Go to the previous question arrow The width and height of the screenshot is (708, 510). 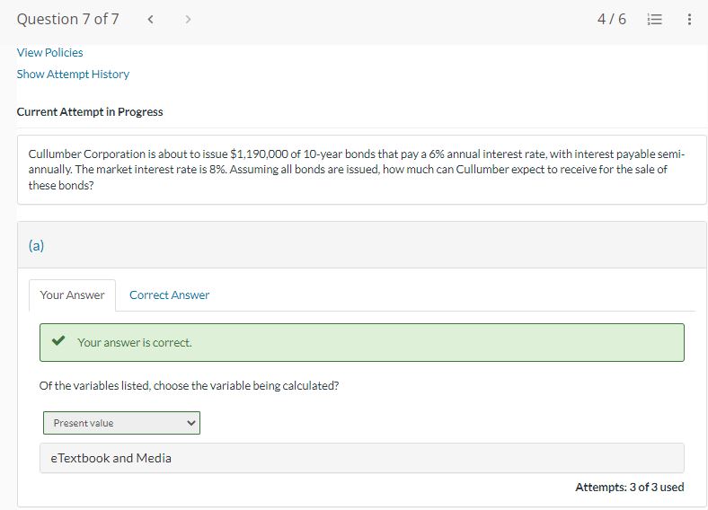pyautogui.click(x=150, y=20)
